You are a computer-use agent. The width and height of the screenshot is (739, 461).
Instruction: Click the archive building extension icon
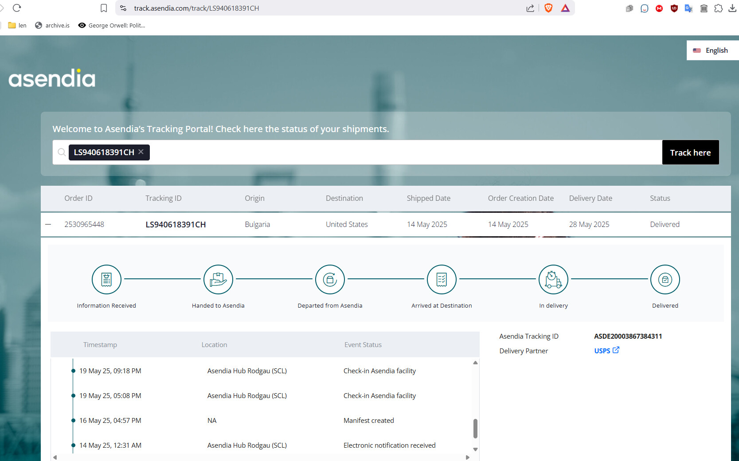(x=704, y=8)
